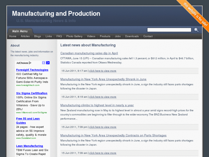Open the Six Sigma Certification ad
Viewport: 209px width, 157px height.
(32, 93)
